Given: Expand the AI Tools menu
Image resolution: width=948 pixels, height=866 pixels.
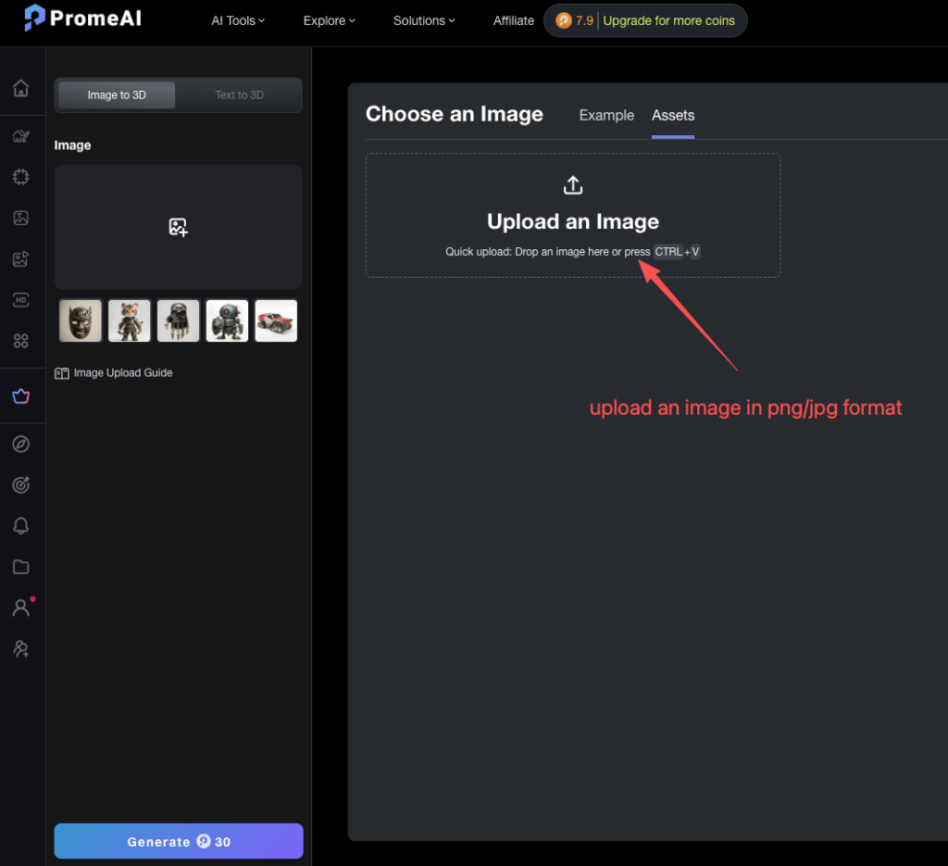Looking at the screenshot, I should coord(238,20).
